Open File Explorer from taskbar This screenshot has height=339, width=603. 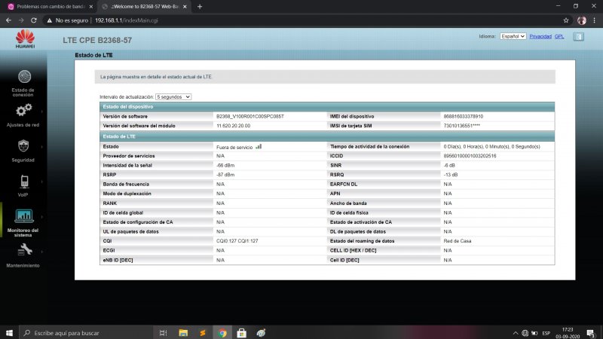pos(183,333)
